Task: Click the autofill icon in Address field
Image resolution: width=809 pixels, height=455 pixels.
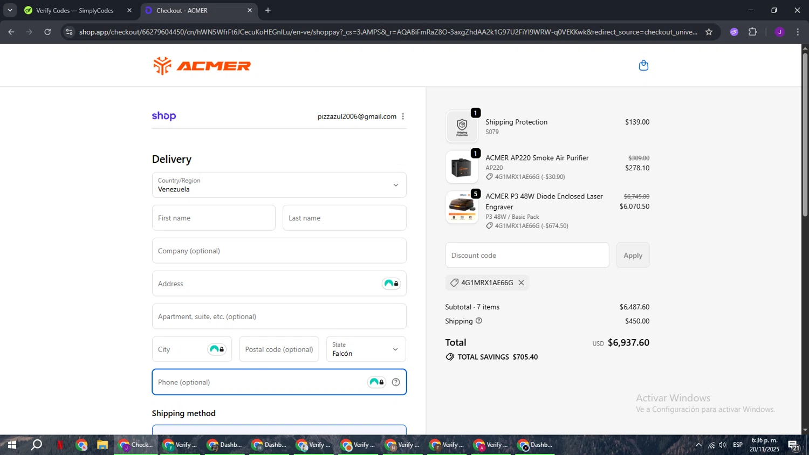Action: (391, 284)
